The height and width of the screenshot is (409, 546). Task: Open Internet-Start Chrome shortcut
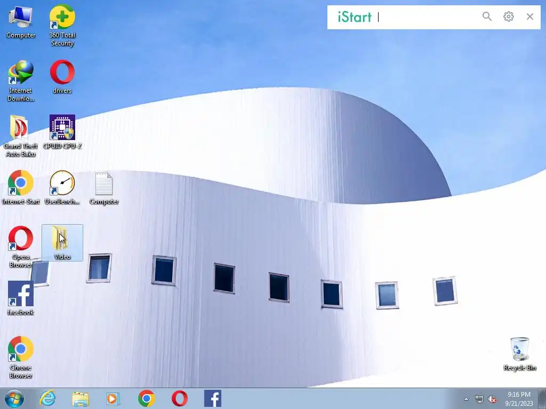(21, 187)
